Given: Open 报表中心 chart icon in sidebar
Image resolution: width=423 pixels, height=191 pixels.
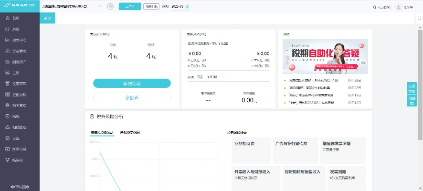Looking at the screenshot, I should [8, 40].
